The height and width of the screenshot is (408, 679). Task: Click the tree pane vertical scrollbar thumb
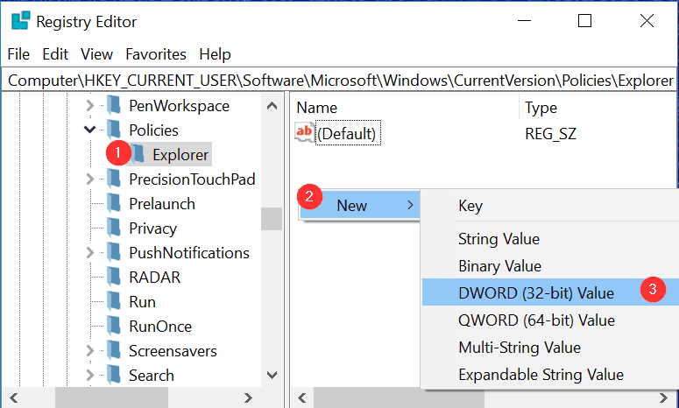point(272,219)
